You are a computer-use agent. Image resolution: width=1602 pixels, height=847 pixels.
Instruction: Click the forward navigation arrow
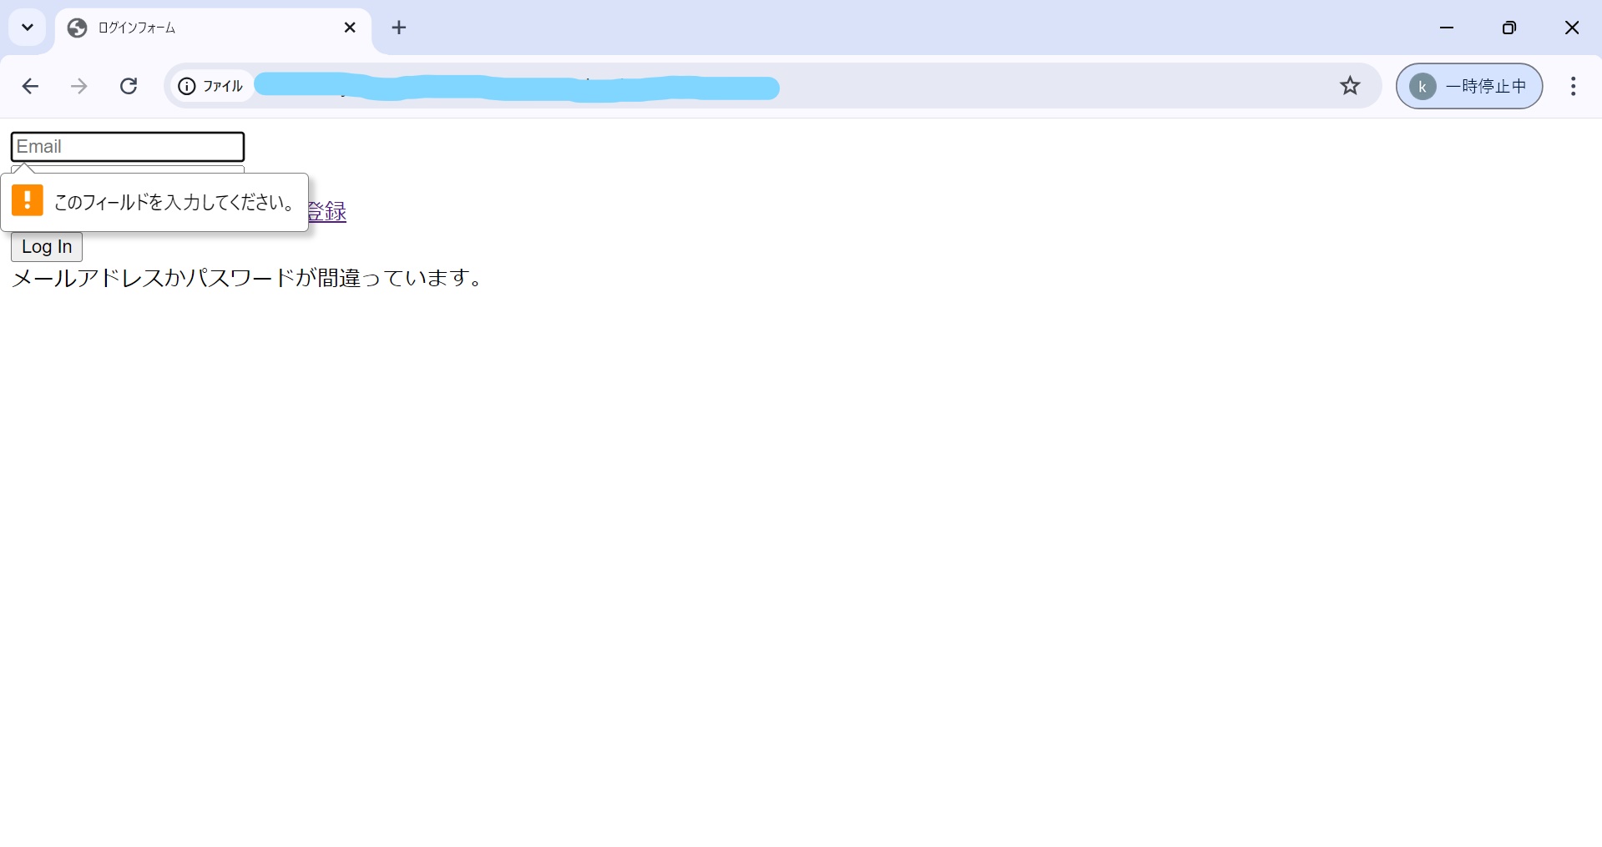pyautogui.click(x=78, y=86)
